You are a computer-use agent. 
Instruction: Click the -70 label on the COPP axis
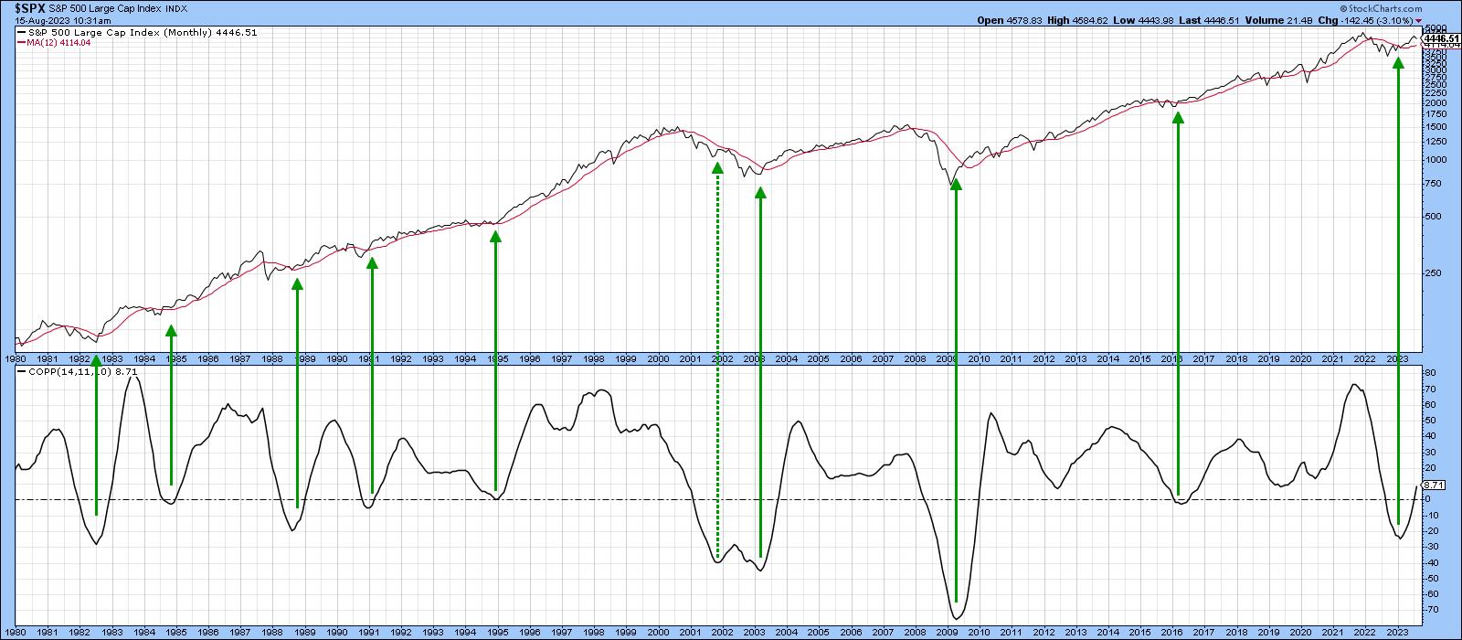[x=1432, y=610]
